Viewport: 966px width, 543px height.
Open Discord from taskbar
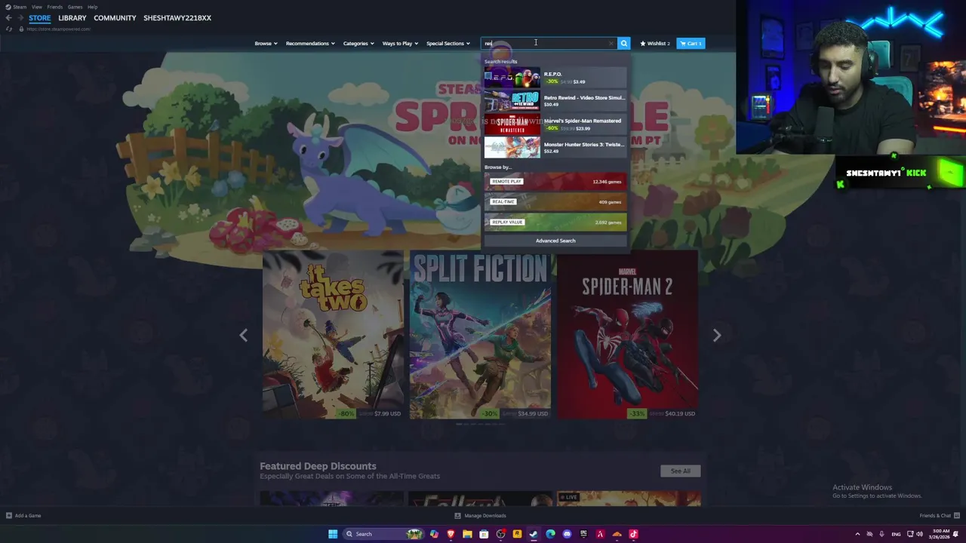567,534
